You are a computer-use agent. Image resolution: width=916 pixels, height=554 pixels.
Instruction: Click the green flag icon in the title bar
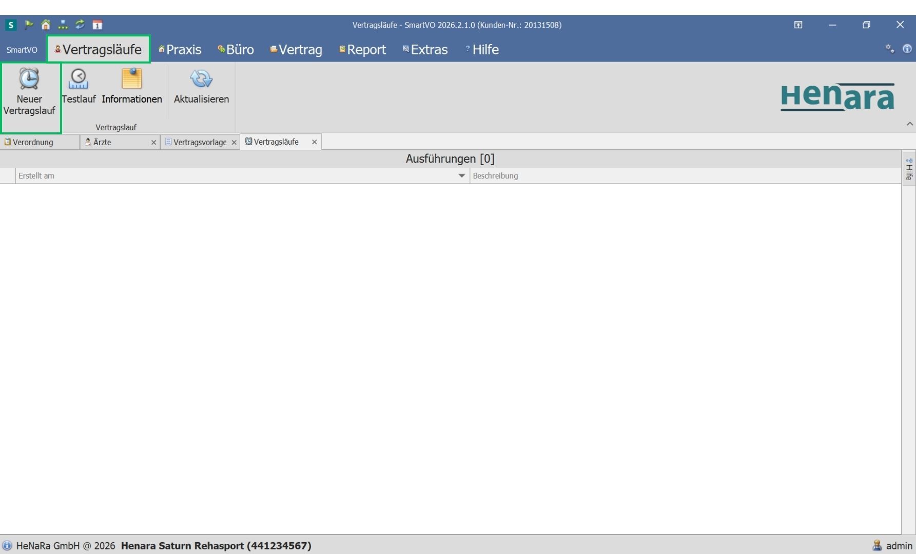29,25
